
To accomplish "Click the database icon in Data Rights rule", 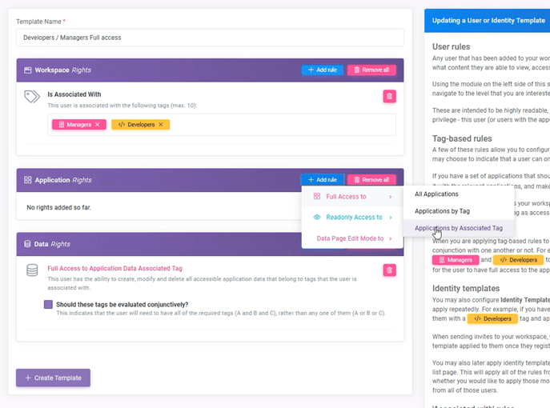I will 32,270.
